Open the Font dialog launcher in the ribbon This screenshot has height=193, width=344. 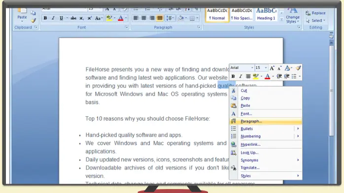126,27
